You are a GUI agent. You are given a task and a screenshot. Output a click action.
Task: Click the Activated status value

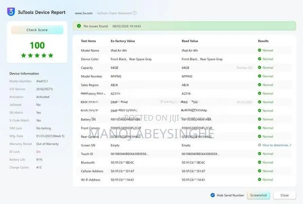[x=43, y=97]
